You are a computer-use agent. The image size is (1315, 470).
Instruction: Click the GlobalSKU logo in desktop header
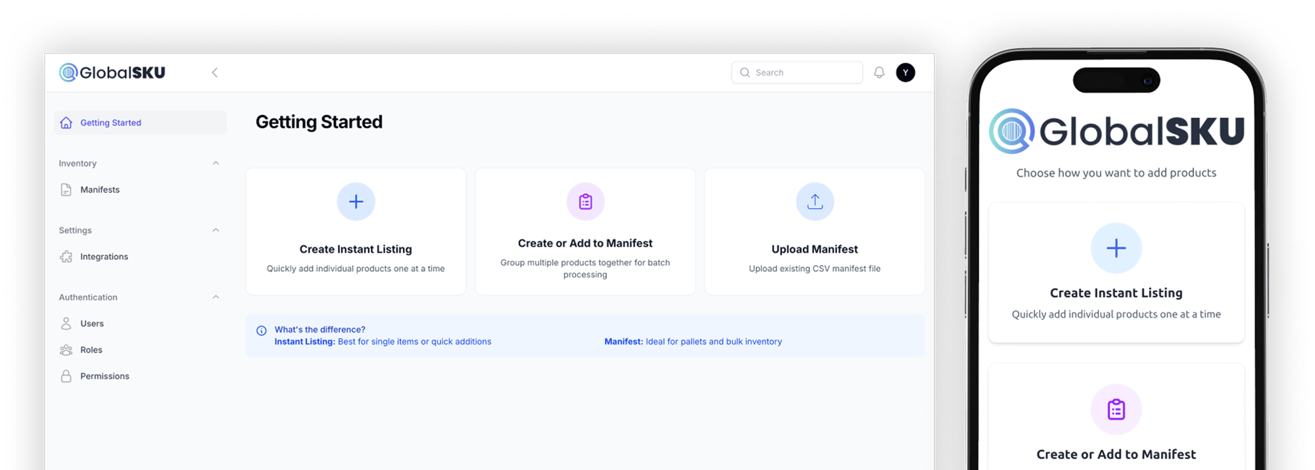pyautogui.click(x=112, y=72)
